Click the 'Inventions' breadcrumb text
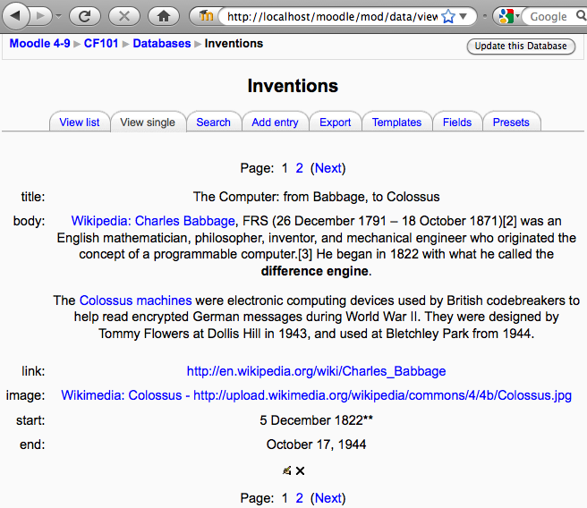587x508 pixels. tap(234, 44)
